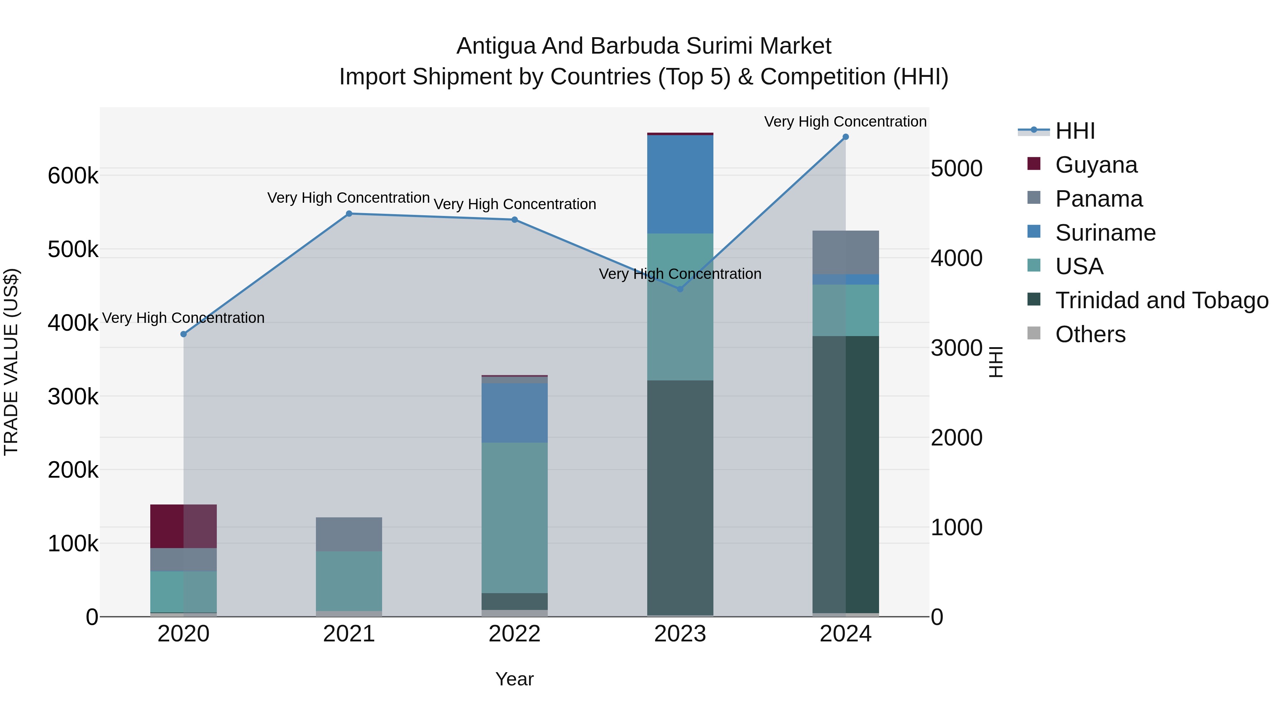Click the Suriname segment of the 2023 bar
Screen dimensions: 1288x724
pyautogui.click(x=680, y=184)
